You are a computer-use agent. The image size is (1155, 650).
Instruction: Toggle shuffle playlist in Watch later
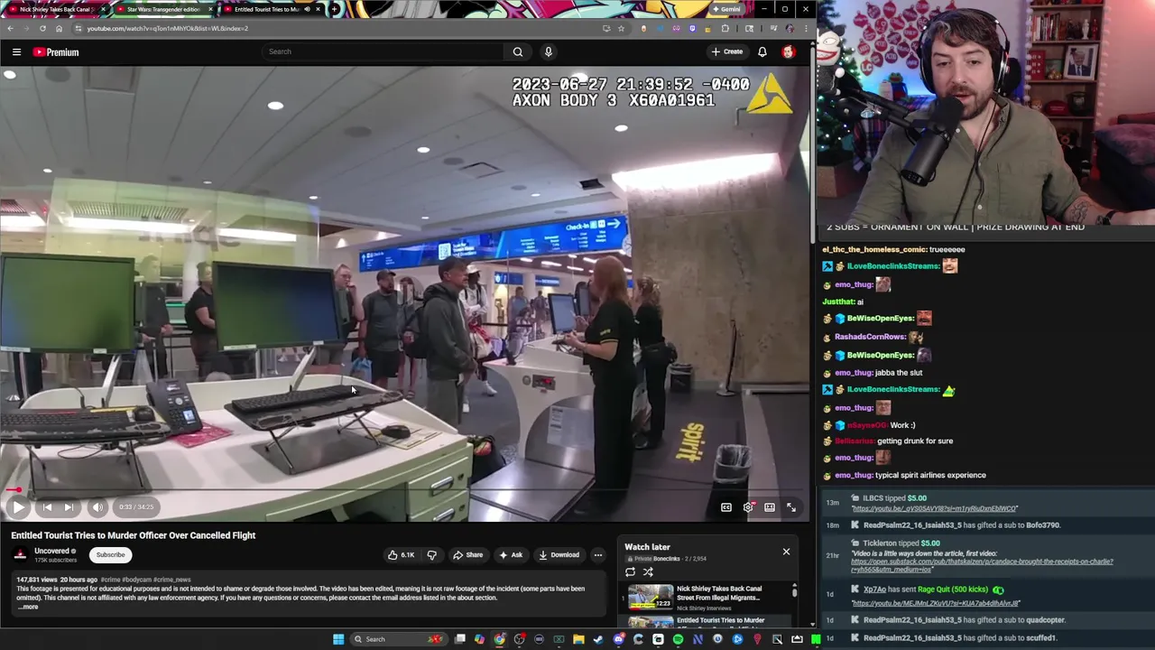(x=648, y=571)
